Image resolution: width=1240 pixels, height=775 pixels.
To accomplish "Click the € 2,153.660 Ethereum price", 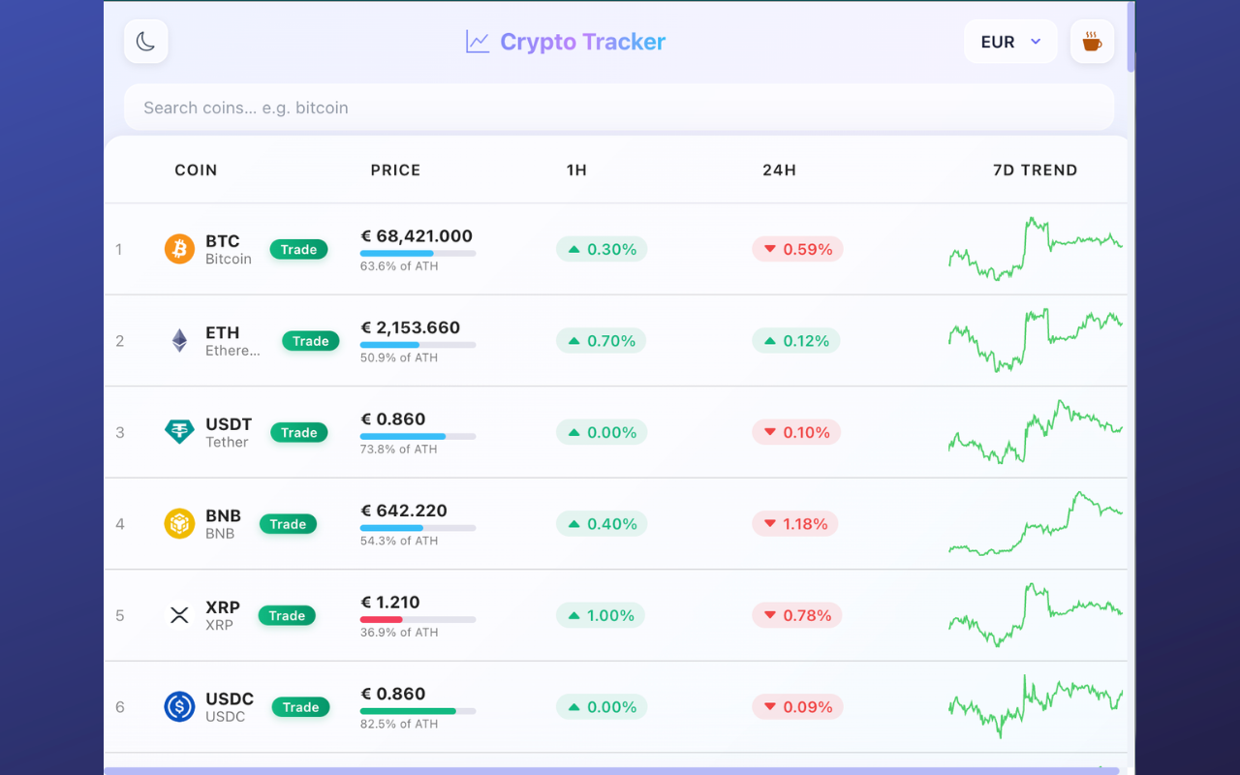I will pyautogui.click(x=410, y=327).
